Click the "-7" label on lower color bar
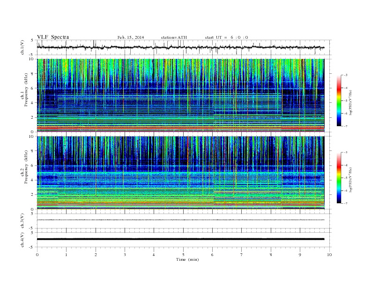Viewport: 371px width, 286px height. coord(345,203)
